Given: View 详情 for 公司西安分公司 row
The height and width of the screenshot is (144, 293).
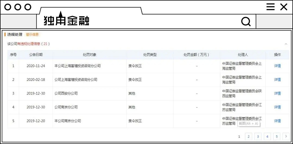Looking at the screenshot, I should click(277, 93).
